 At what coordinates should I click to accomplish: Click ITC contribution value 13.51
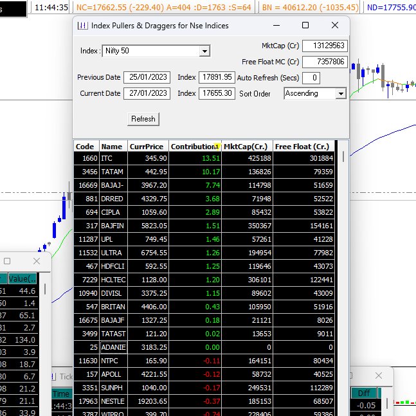195,158
